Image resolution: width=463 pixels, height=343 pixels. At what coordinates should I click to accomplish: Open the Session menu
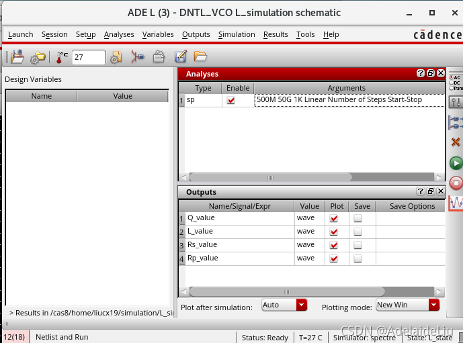(x=54, y=34)
